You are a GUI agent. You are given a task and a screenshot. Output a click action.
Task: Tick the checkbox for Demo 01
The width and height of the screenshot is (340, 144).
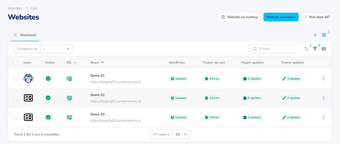pyautogui.click(x=16, y=79)
